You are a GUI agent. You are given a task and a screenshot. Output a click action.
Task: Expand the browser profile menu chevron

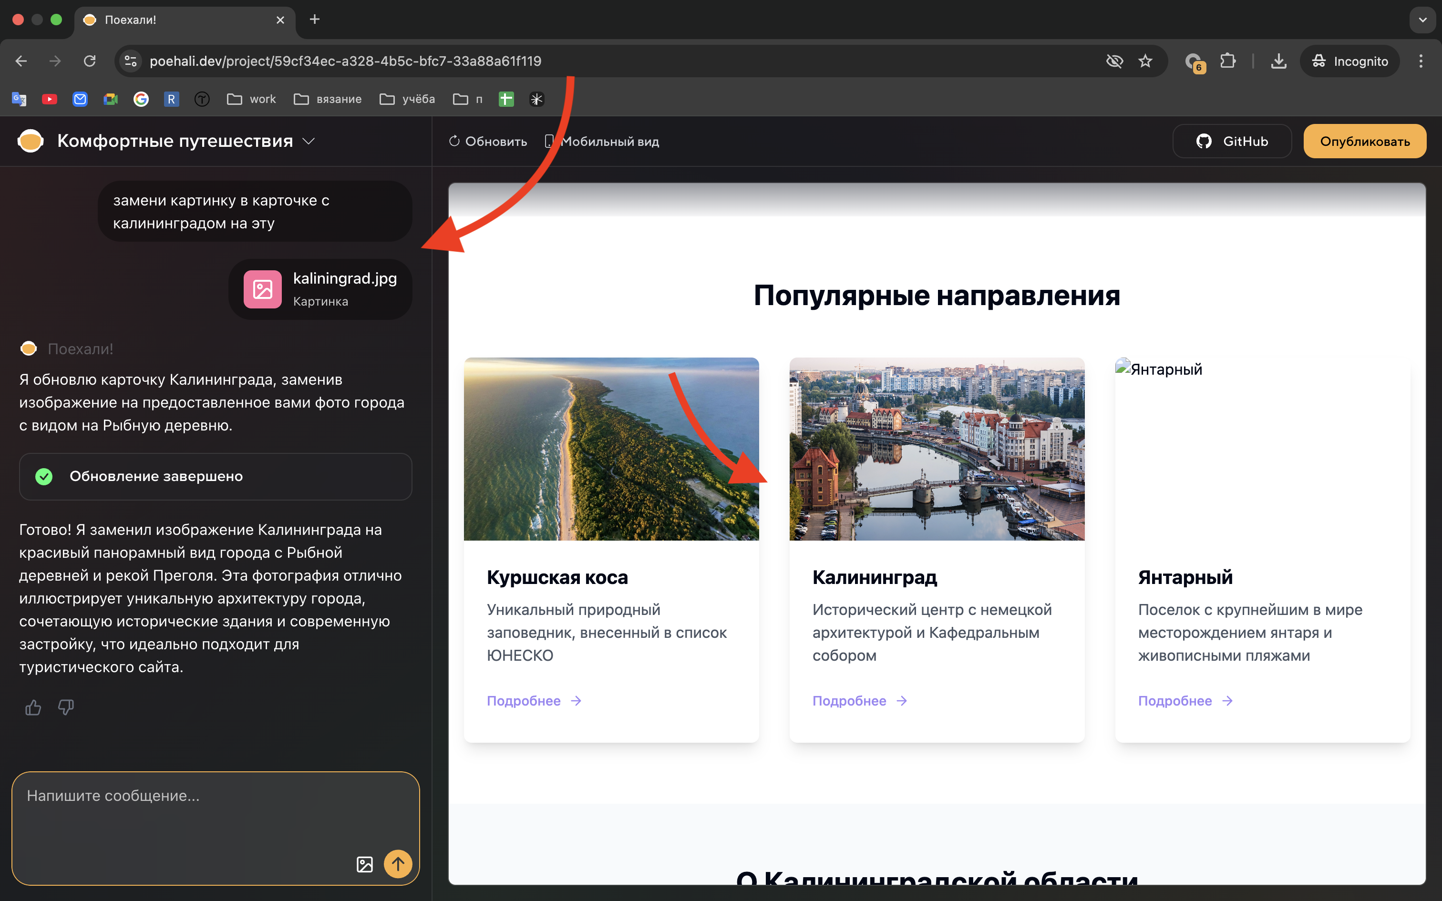pos(1422,20)
